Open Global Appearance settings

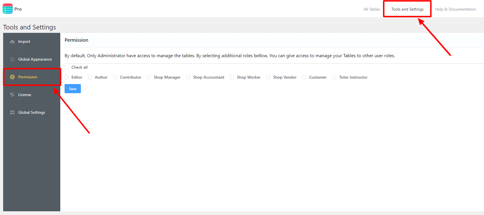(32, 59)
